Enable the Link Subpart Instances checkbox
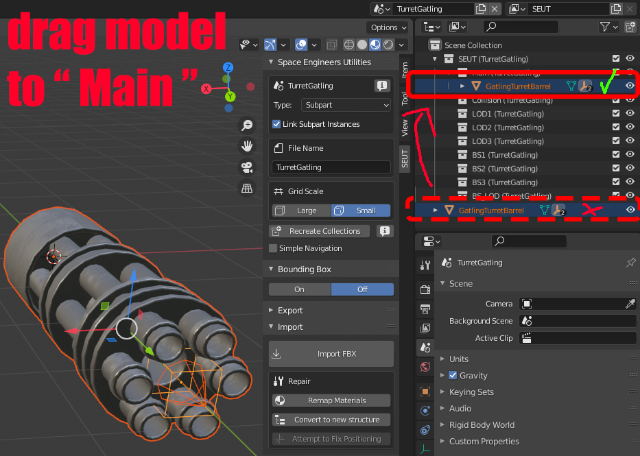Screen dimensions: 640x456 (276, 124)
